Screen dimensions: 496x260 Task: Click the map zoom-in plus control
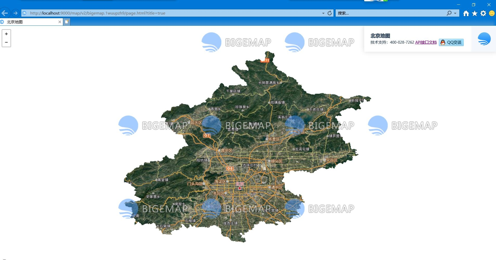[6, 34]
